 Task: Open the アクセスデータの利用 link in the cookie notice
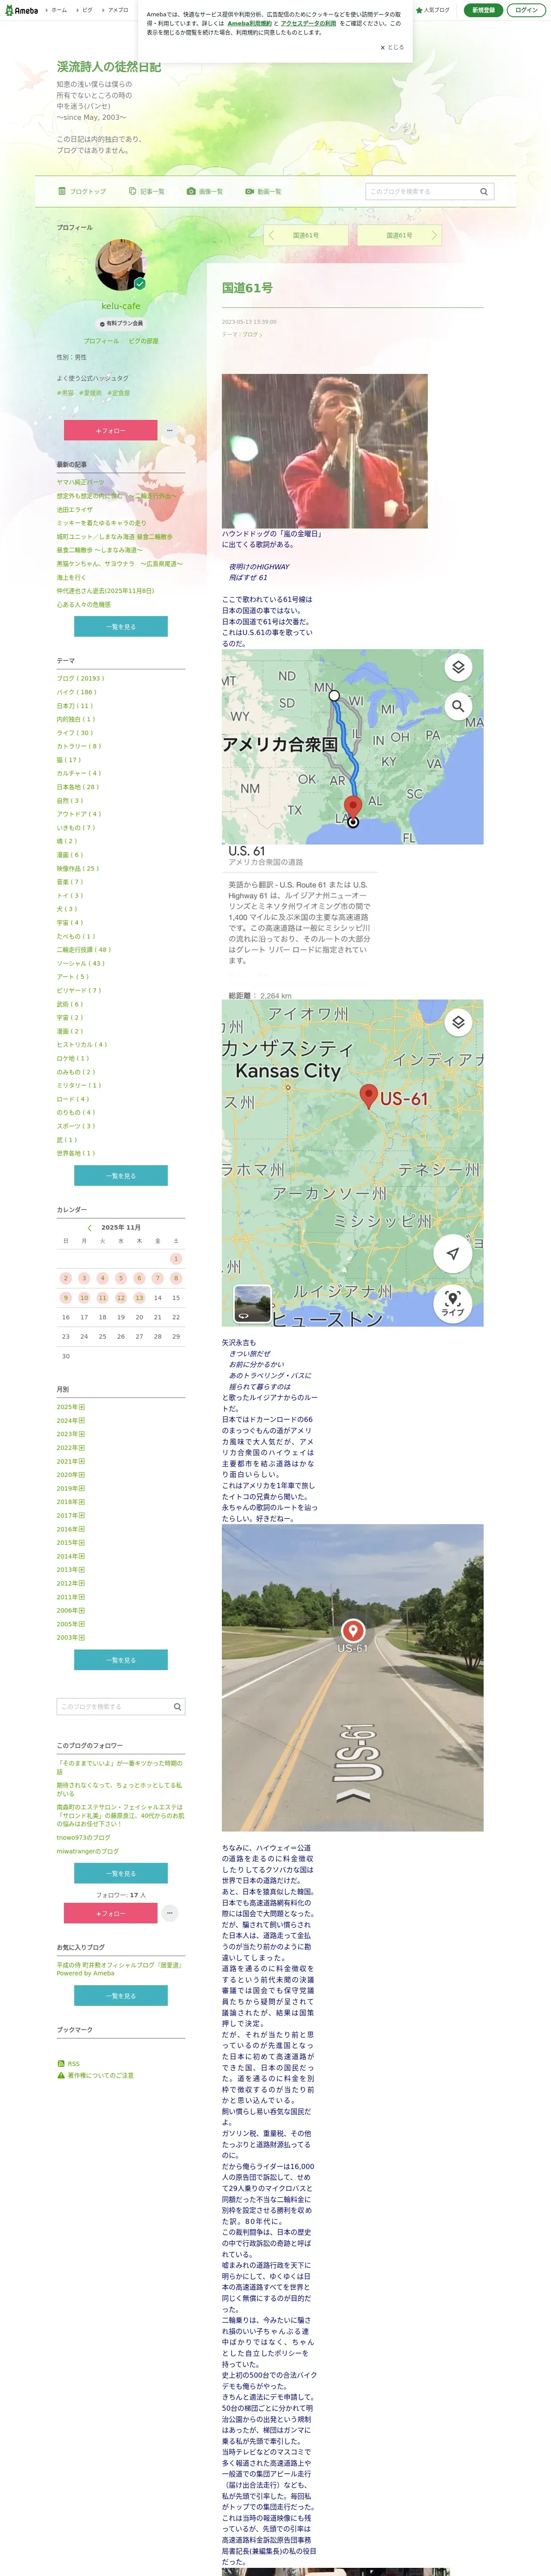tap(308, 23)
